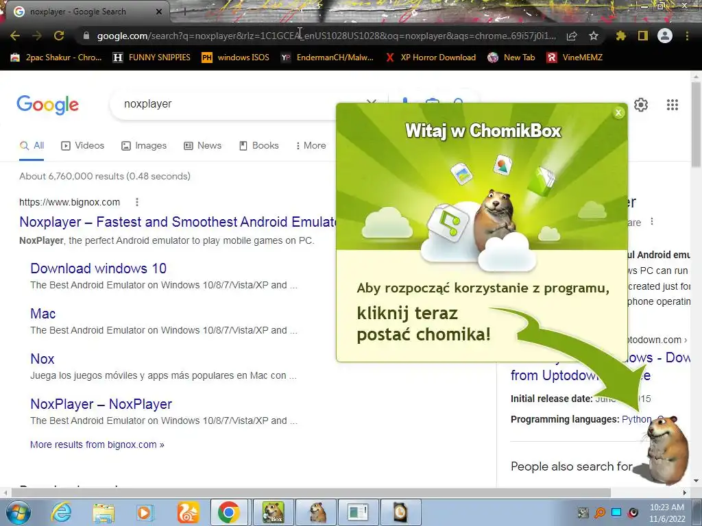
Task: Open Download windows 10 sitelink
Action: click(x=99, y=268)
